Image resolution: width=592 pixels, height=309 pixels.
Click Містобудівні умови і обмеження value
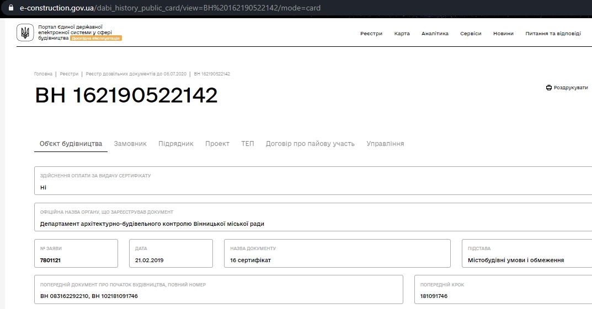(516, 260)
